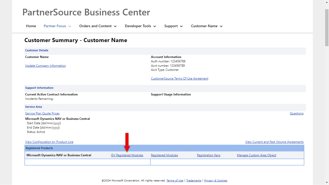Select the Service Area section header
Screen dimensions: 329x185
point(165,107)
